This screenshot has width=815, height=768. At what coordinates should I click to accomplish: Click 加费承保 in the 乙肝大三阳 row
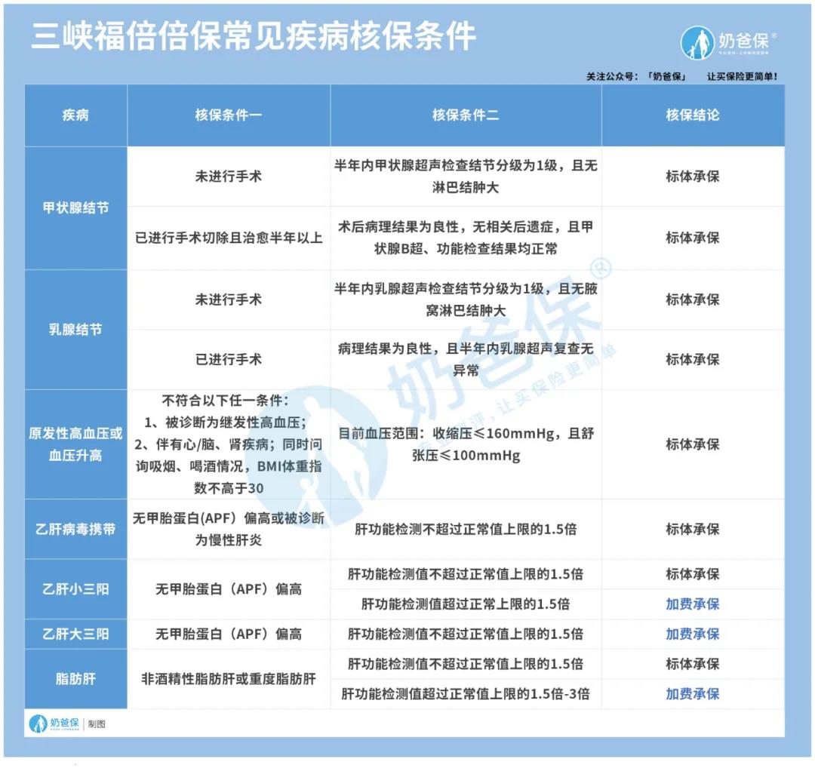coord(693,634)
